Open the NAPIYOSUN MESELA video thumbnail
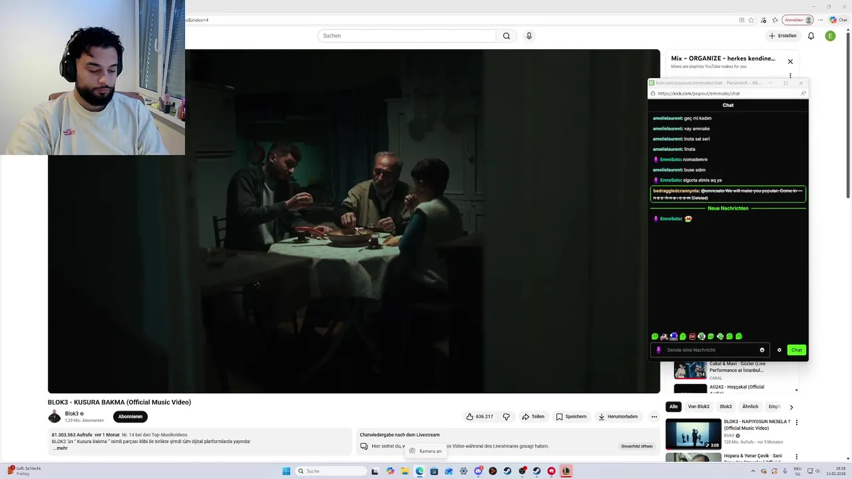Image resolution: width=852 pixels, height=479 pixels. tap(693, 434)
